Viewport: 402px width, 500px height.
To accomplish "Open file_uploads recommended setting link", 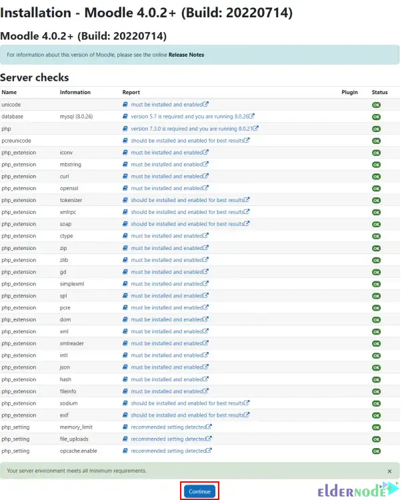I will 168,439.
